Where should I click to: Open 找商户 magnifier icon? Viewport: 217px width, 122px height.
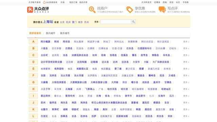(92, 10)
